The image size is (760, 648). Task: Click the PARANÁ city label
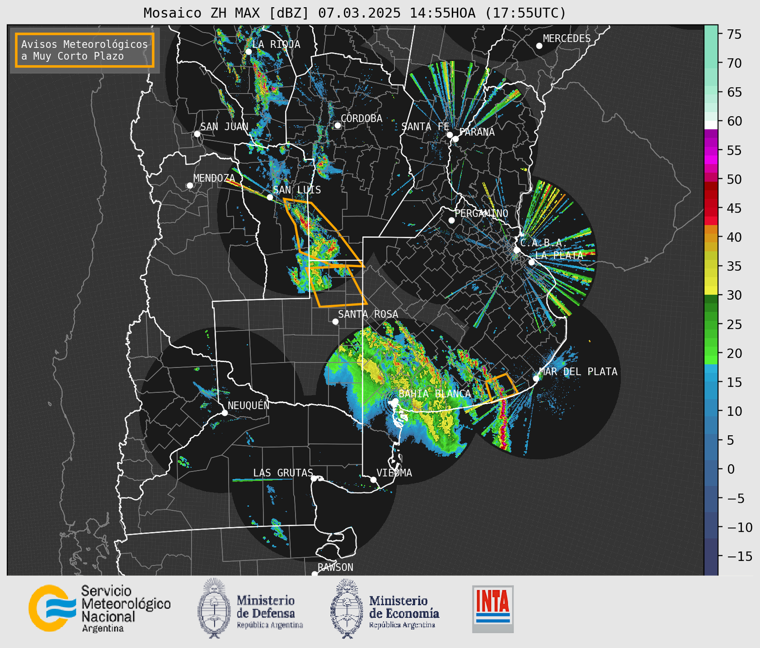[477, 132]
